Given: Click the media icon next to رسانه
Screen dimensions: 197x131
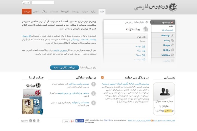Looking at the screenshot, I should pos(172,40).
